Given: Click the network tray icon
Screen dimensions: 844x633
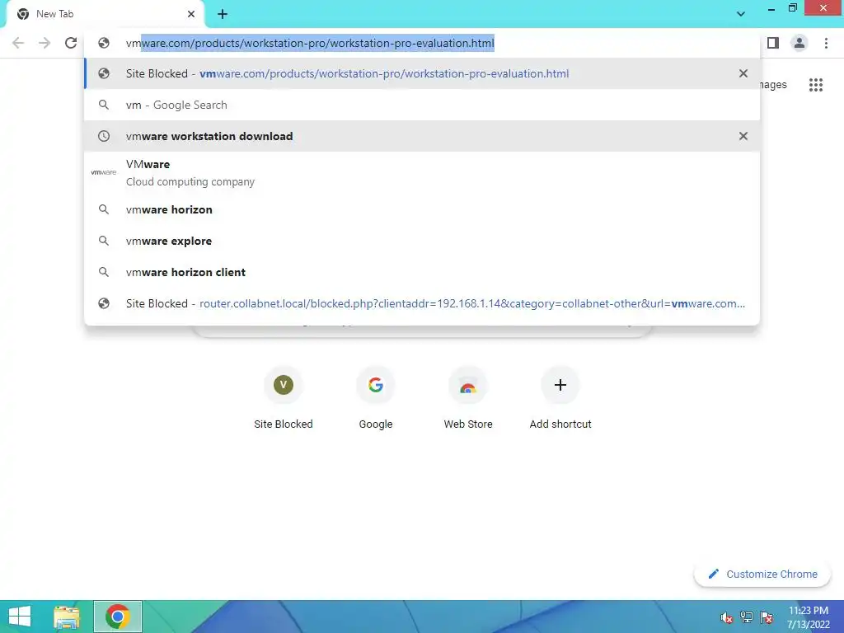Looking at the screenshot, I should click(747, 617).
